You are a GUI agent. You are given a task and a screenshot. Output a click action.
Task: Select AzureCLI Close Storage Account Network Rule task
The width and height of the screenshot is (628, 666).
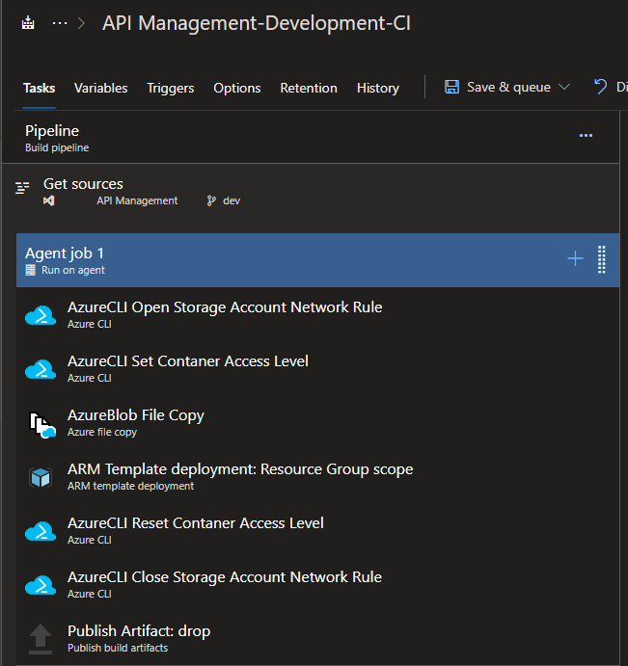(x=317, y=584)
